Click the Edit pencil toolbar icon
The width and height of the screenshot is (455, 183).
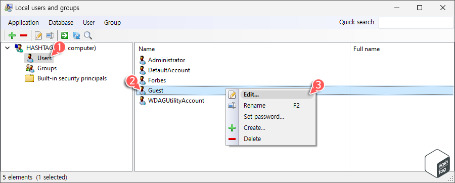tap(38, 36)
